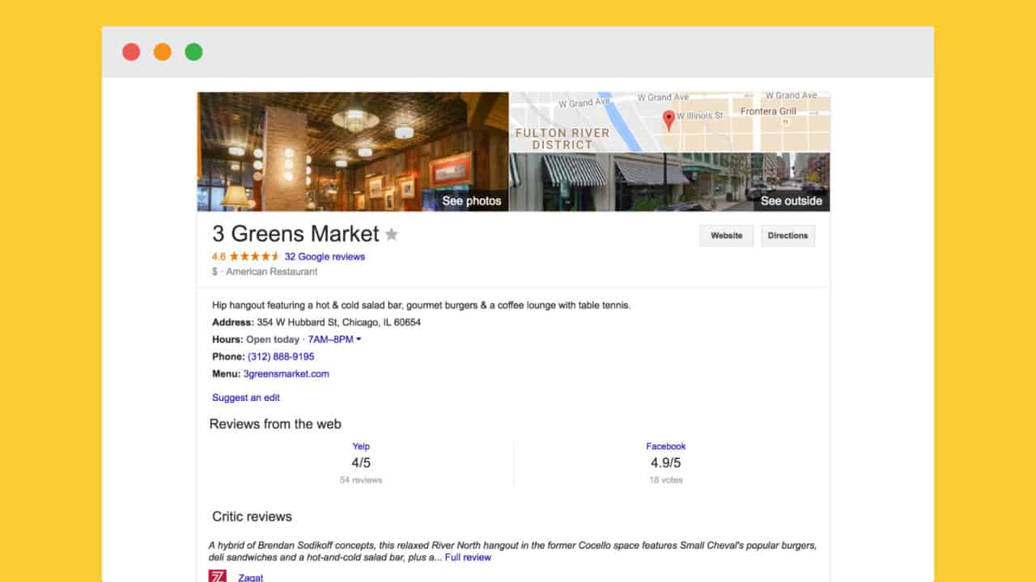Open the Facebook reviews link
The height and width of the screenshot is (582, 1036).
pyautogui.click(x=665, y=446)
